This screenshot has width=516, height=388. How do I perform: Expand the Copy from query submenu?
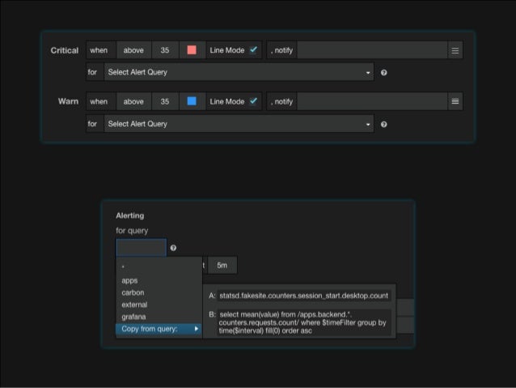tap(159, 329)
